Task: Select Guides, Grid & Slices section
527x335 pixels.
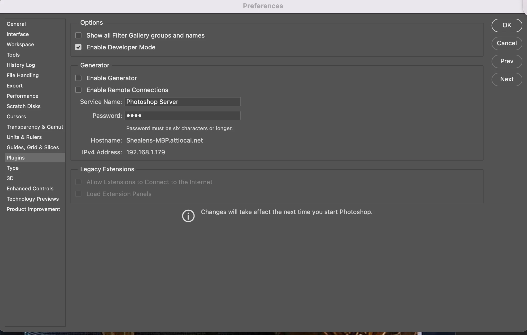Action: click(33, 147)
